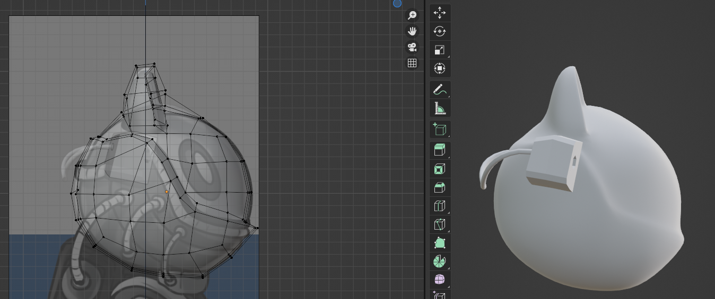Pick the Annotate pencil tool

point(440,90)
